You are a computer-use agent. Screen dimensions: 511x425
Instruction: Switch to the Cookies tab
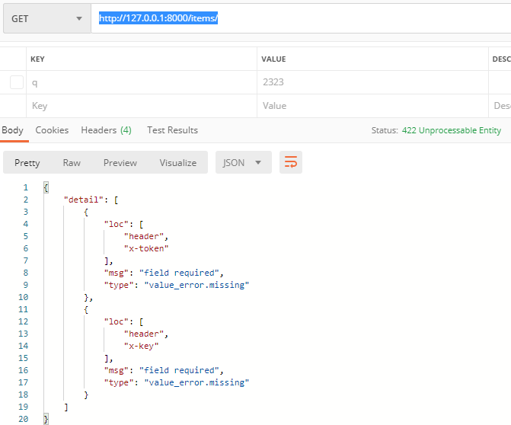tap(52, 130)
